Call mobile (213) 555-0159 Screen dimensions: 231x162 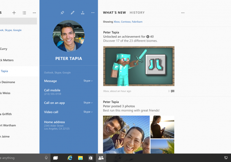53,92
